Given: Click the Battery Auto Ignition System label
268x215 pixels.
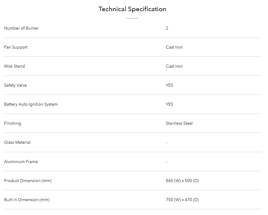Looking at the screenshot, I should pos(31,104).
